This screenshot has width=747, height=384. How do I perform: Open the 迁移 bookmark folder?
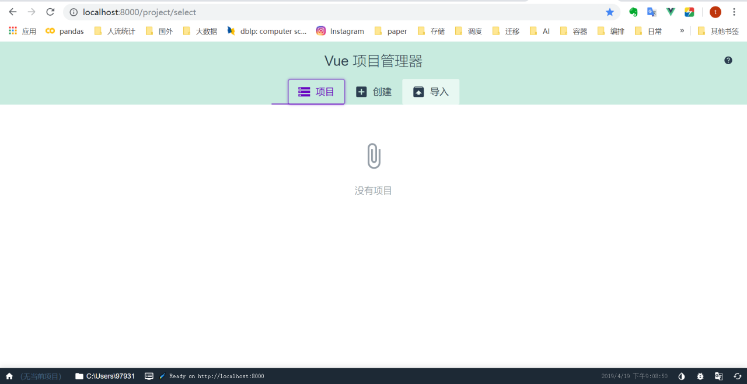505,31
